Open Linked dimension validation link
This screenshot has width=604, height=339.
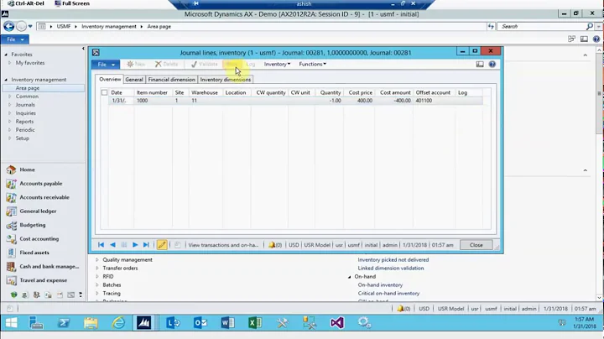click(x=391, y=269)
